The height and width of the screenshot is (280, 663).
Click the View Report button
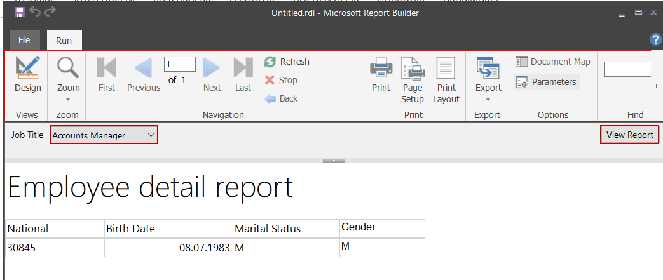[629, 135]
